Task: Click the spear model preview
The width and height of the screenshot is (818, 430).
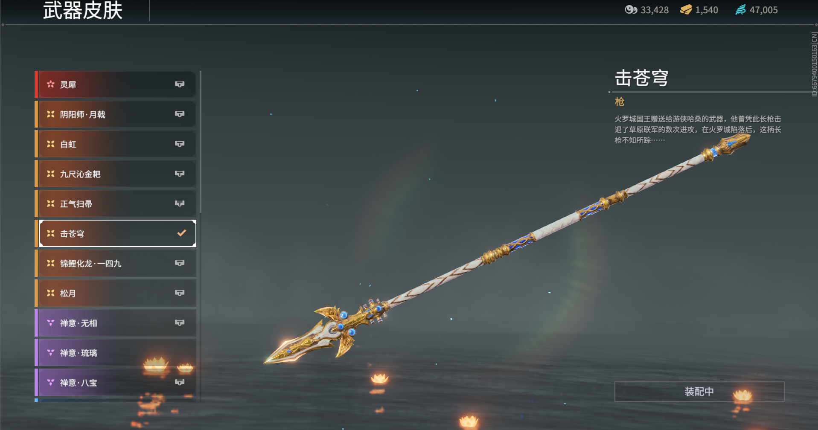Action: [x=507, y=248]
